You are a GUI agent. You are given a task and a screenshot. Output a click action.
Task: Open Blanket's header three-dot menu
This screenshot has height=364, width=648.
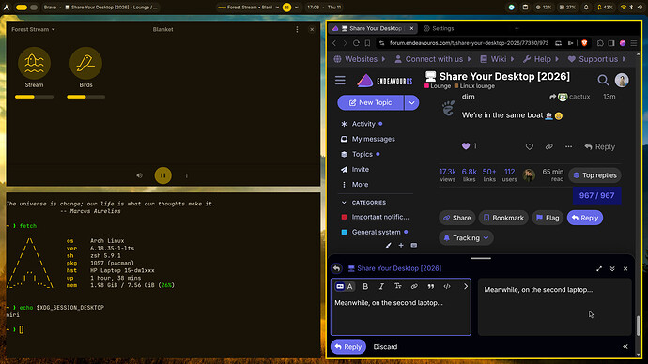click(297, 29)
